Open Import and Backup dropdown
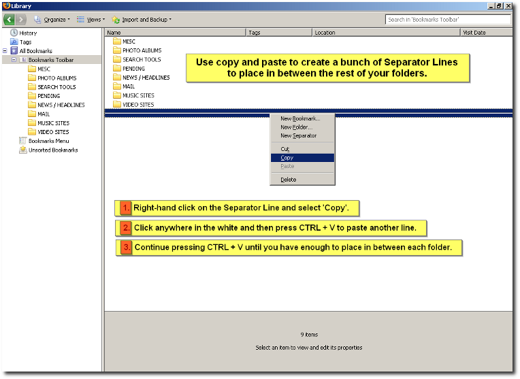Screen dimensions: 520x379 click(x=142, y=20)
